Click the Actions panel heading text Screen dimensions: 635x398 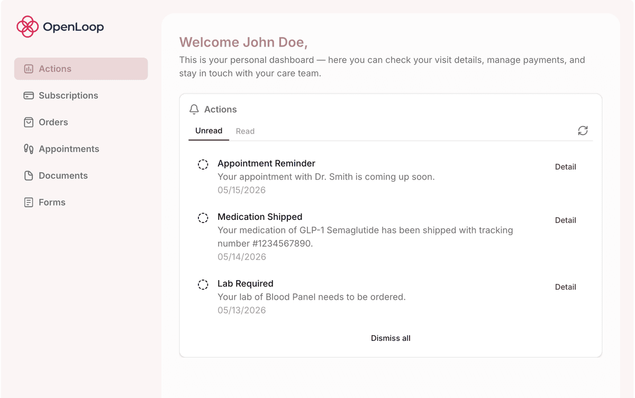coord(221,109)
